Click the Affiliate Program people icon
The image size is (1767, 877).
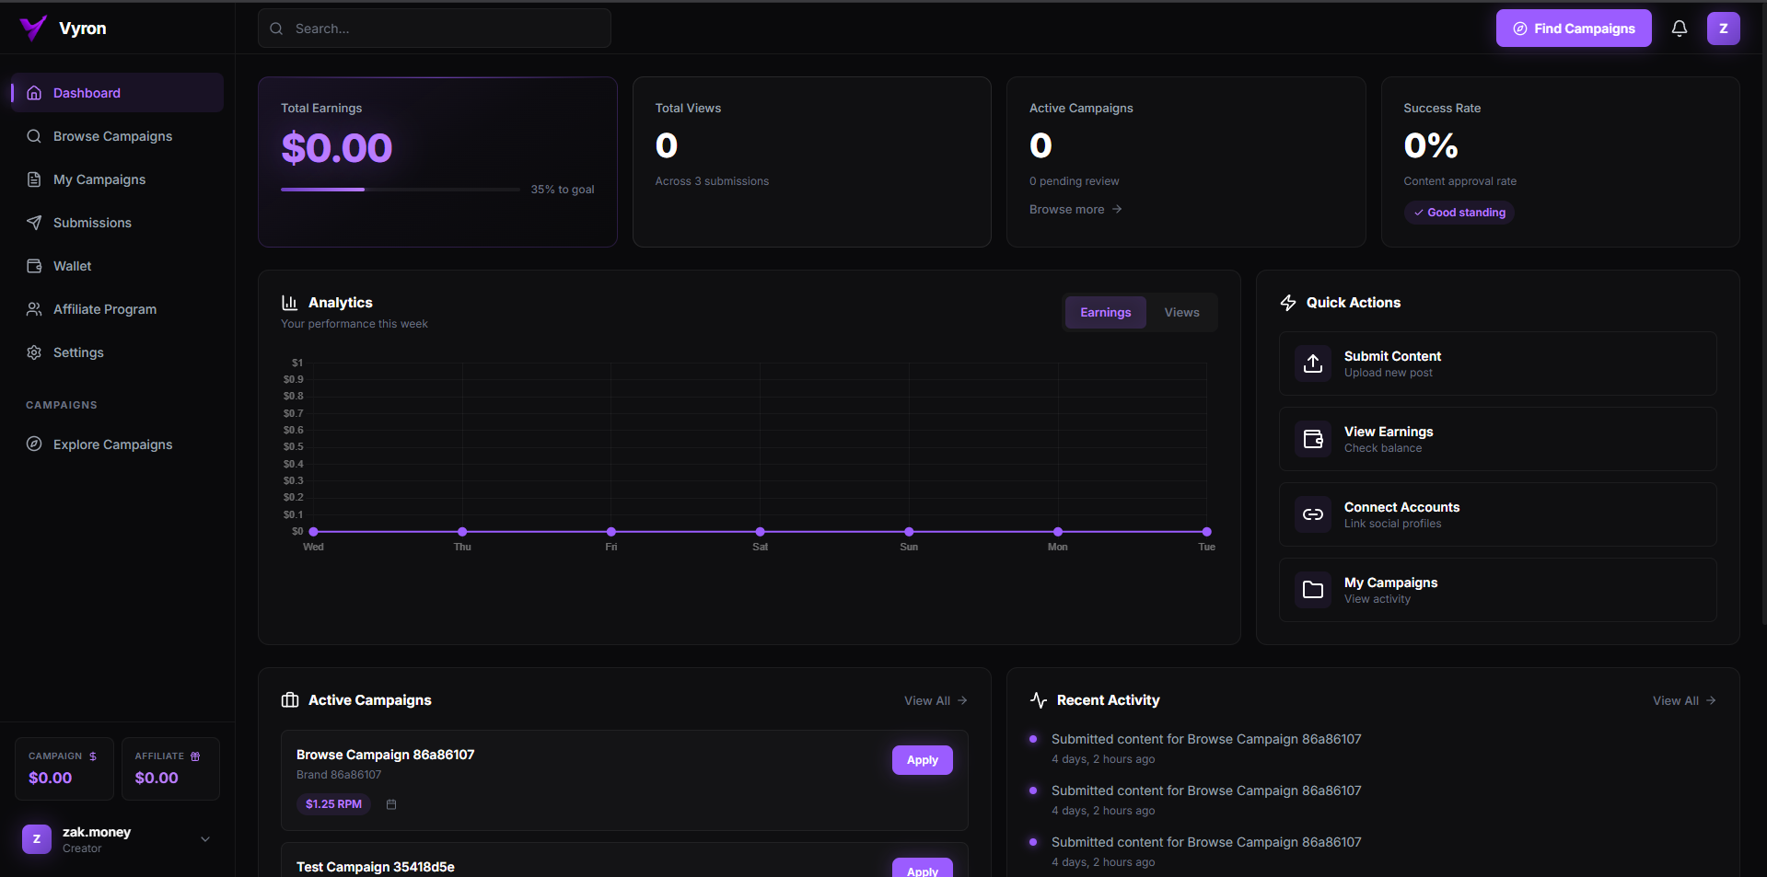(x=34, y=309)
